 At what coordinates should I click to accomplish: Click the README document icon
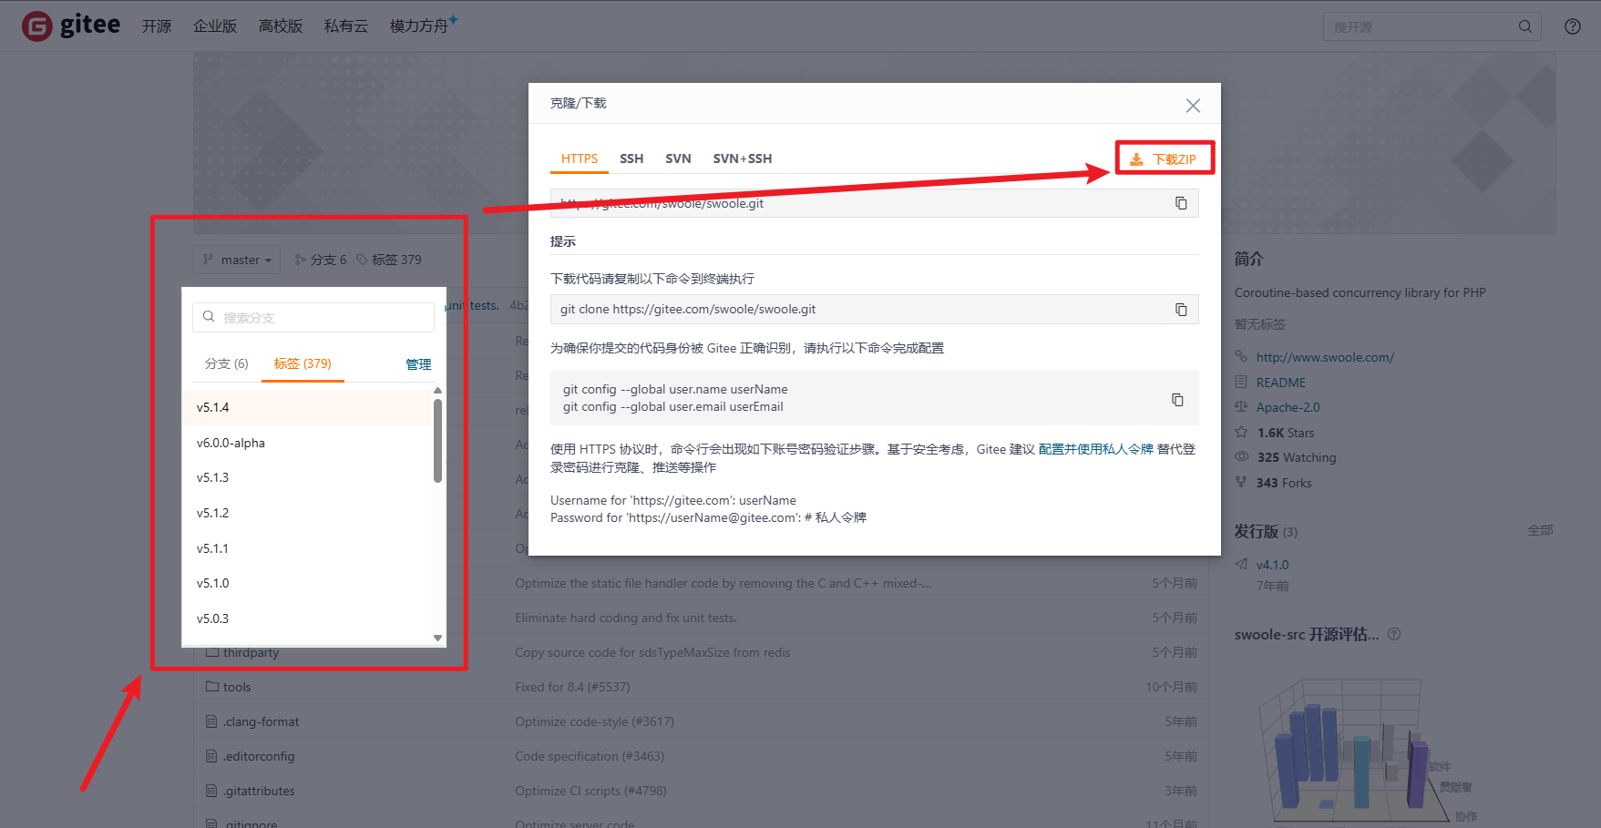tap(1243, 382)
